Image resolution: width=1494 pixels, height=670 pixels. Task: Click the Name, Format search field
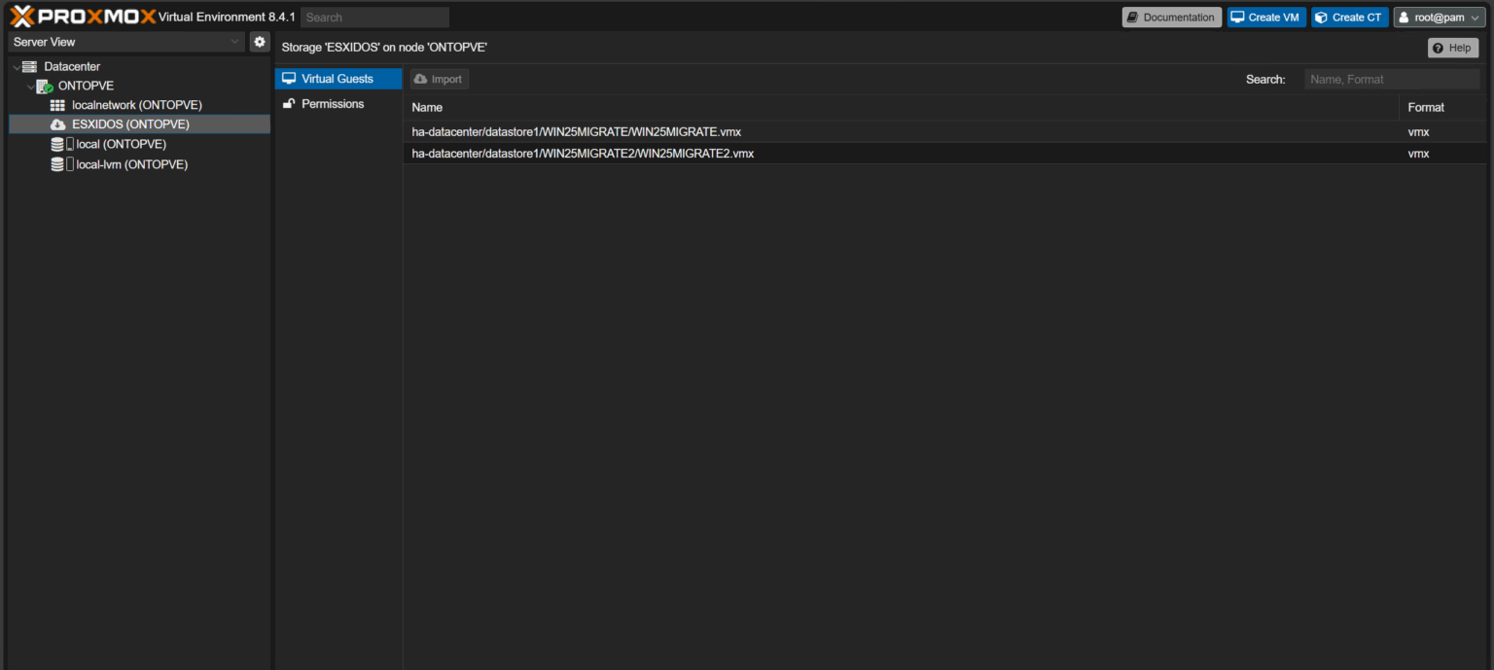point(1392,80)
